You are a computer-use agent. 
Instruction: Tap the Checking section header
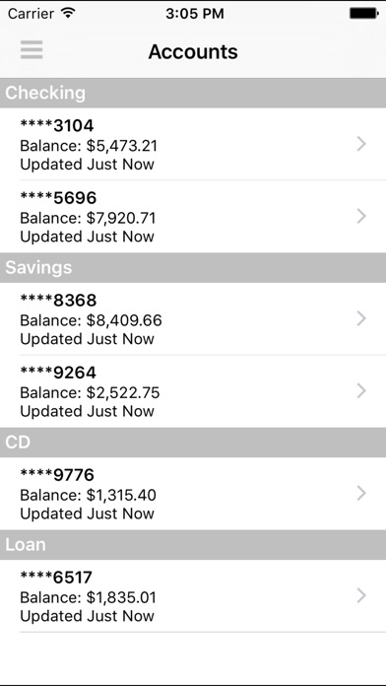click(x=193, y=94)
